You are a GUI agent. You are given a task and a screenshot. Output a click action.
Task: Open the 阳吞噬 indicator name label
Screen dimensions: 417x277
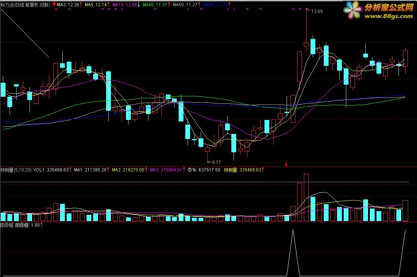[7, 225]
